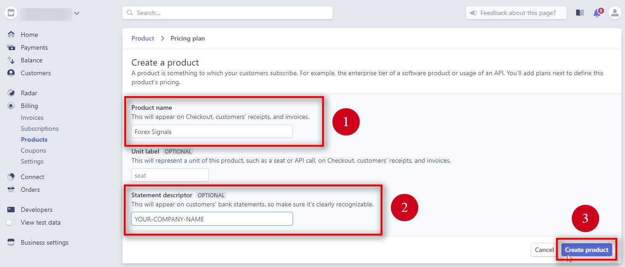Select the Connect sidebar icon
The width and height of the screenshot is (625, 267).
[11, 177]
